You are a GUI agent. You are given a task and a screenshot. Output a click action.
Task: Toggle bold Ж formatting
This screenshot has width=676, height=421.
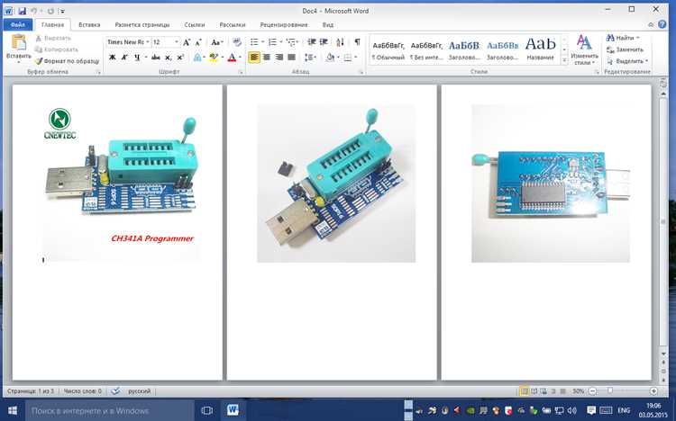point(112,58)
